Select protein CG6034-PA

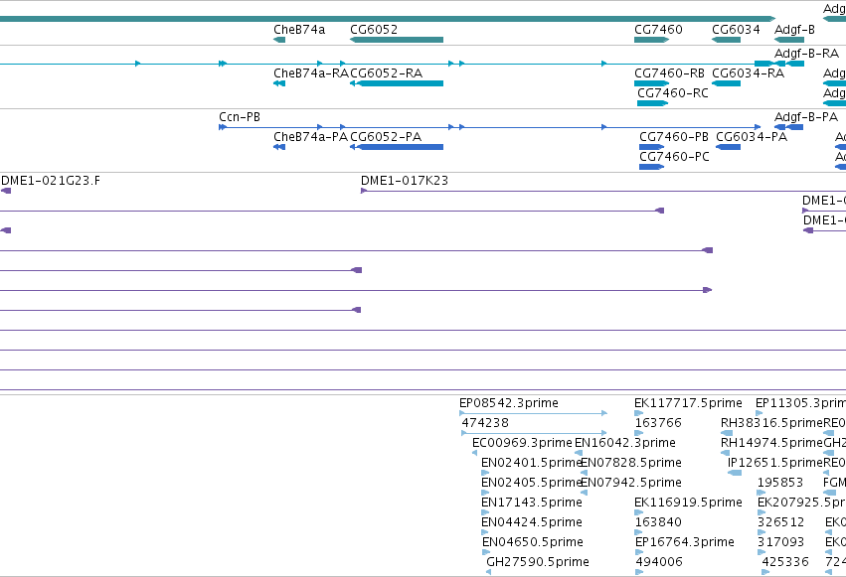(728, 147)
